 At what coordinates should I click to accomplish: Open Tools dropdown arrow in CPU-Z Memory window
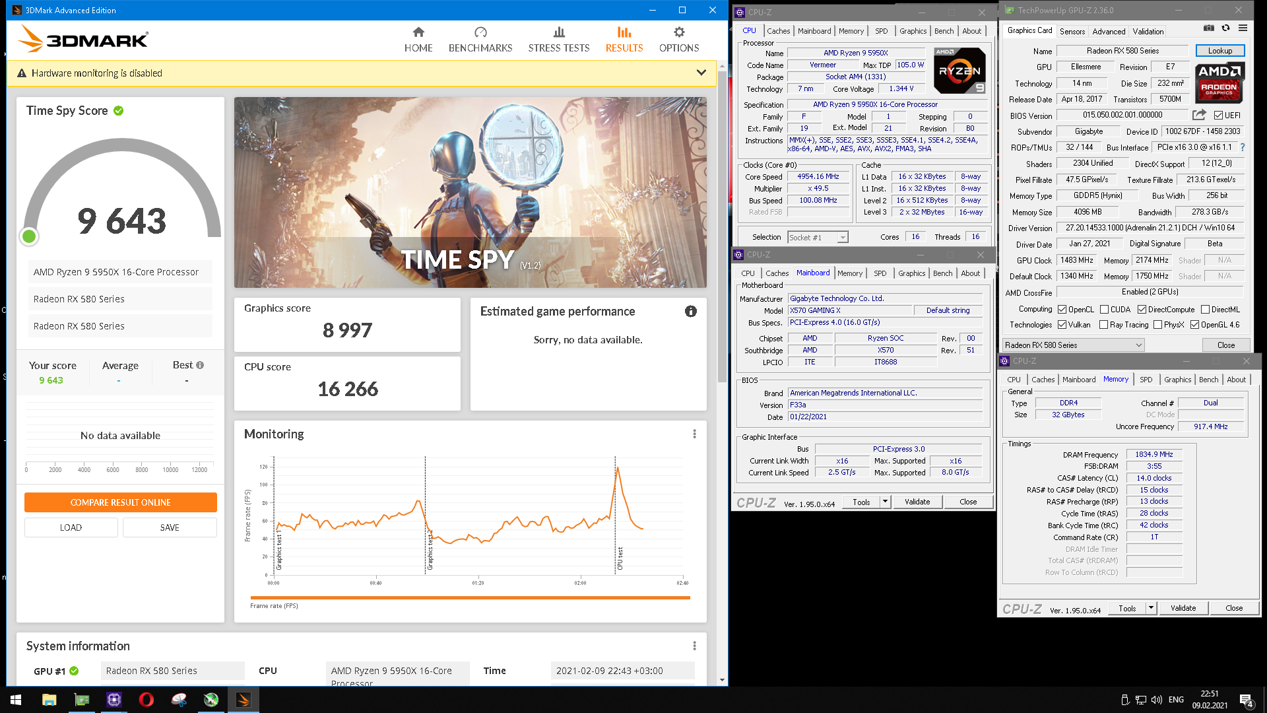(1151, 608)
